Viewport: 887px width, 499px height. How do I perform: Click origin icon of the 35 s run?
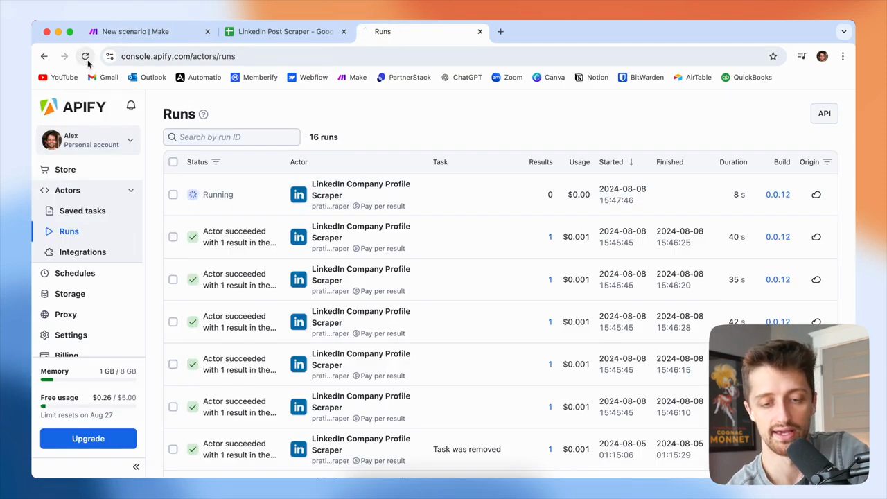(x=816, y=279)
